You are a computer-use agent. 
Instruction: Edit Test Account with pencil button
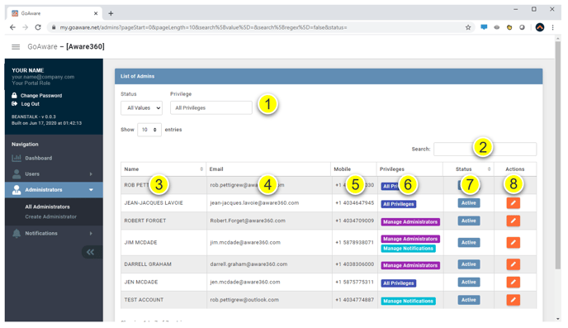pyautogui.click(x=513, y=300)
